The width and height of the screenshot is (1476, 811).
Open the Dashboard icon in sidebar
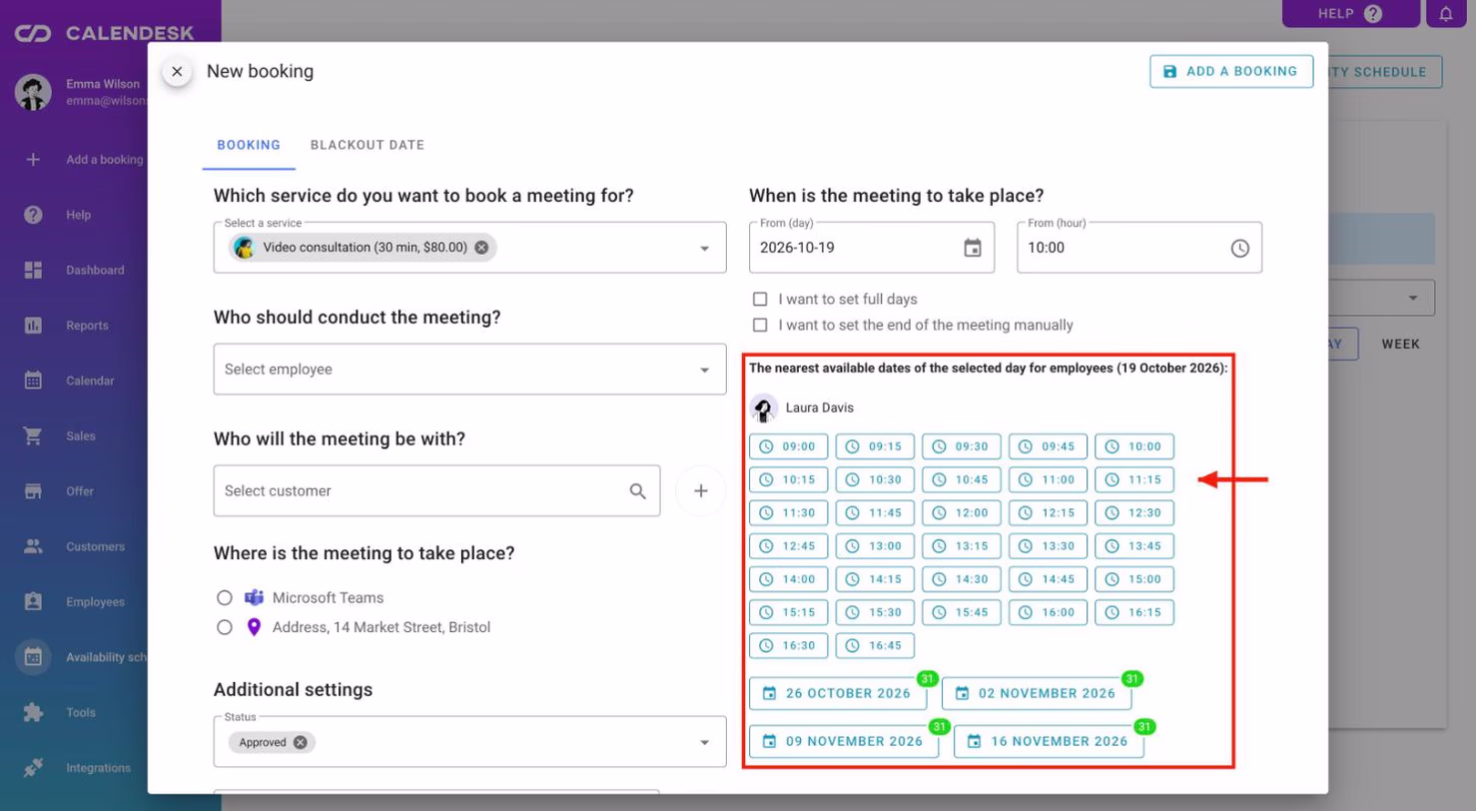pyautogui.click(x=33, y=270)
